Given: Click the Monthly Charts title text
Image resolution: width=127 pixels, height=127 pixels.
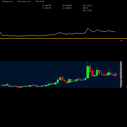Looking at the screenshot, I should click(x=7, y=2).
